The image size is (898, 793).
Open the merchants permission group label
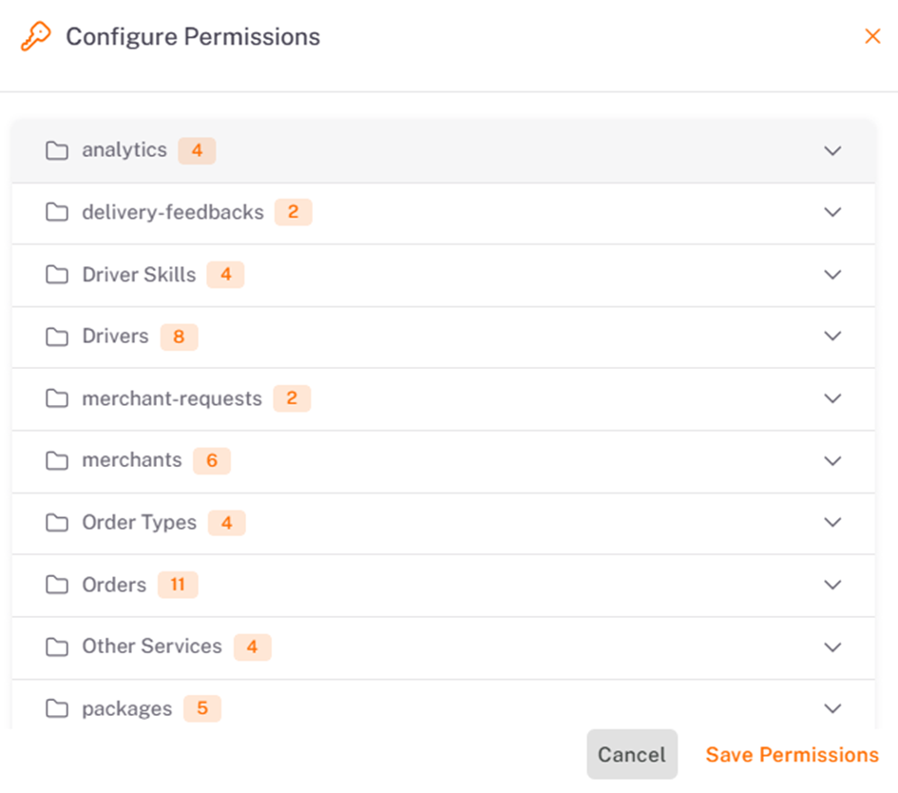132,460
